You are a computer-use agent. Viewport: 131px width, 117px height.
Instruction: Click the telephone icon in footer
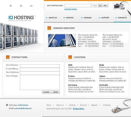tap(7, 105)
